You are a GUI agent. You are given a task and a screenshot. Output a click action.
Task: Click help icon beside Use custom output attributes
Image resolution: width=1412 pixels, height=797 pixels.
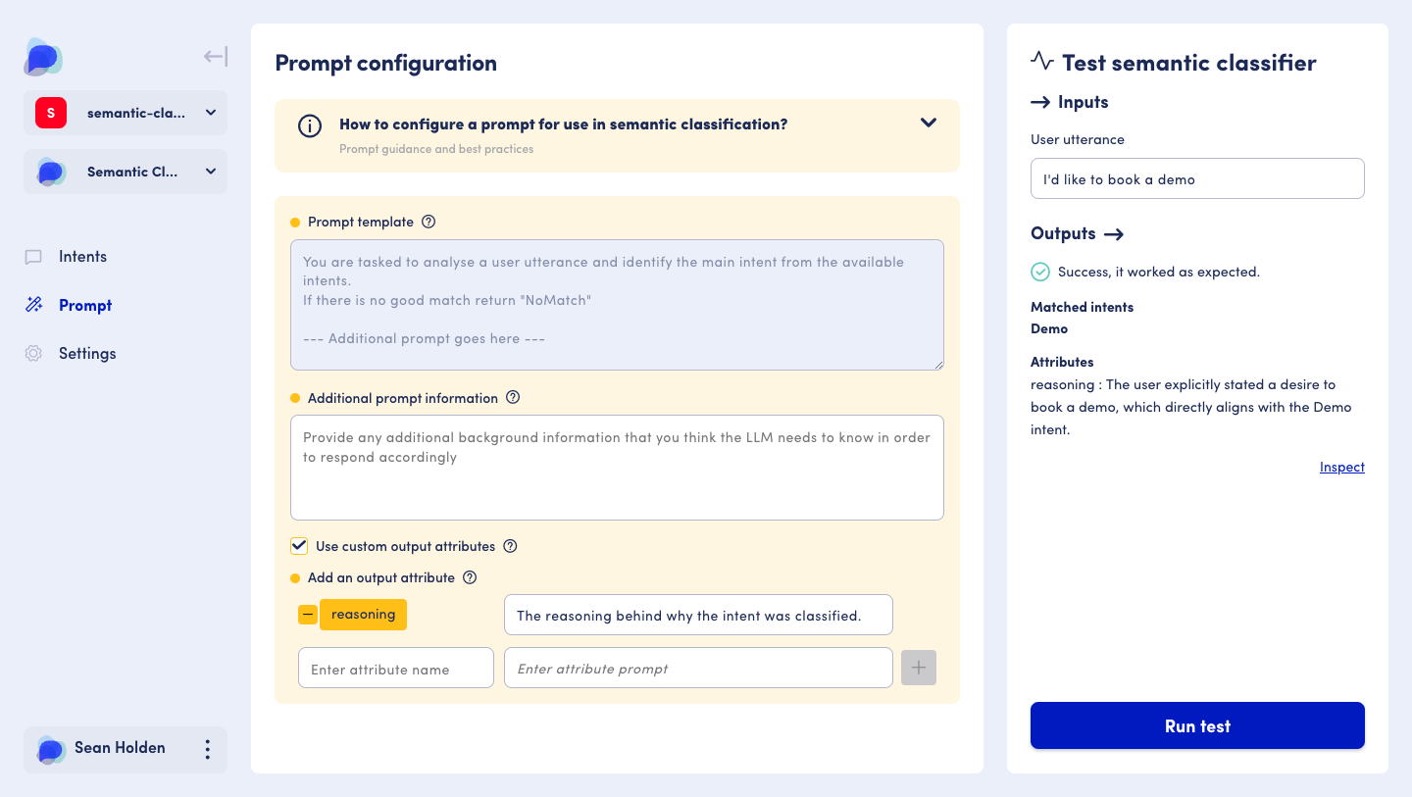[x=510, y=546]
